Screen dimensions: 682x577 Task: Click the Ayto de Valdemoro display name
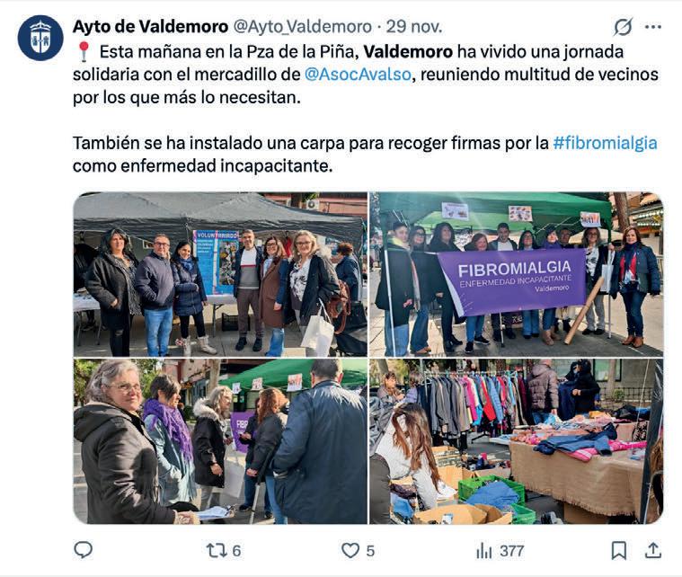(x=150, y=27)
